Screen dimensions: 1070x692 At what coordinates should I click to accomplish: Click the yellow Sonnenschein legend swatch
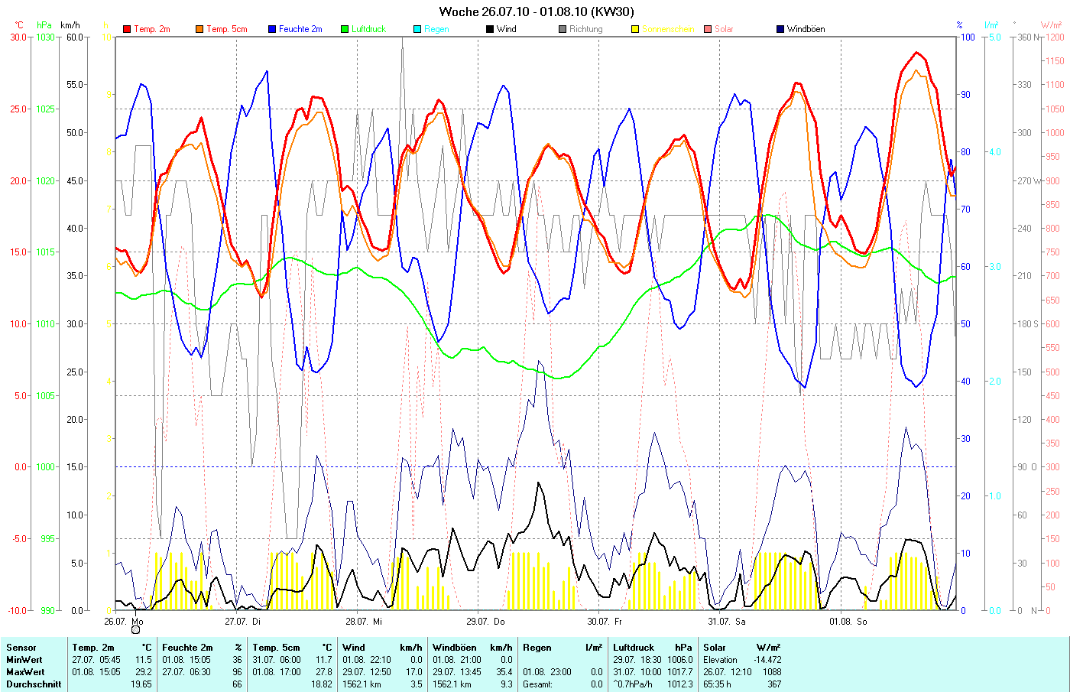pyautogui.click(x=635, y=29)
